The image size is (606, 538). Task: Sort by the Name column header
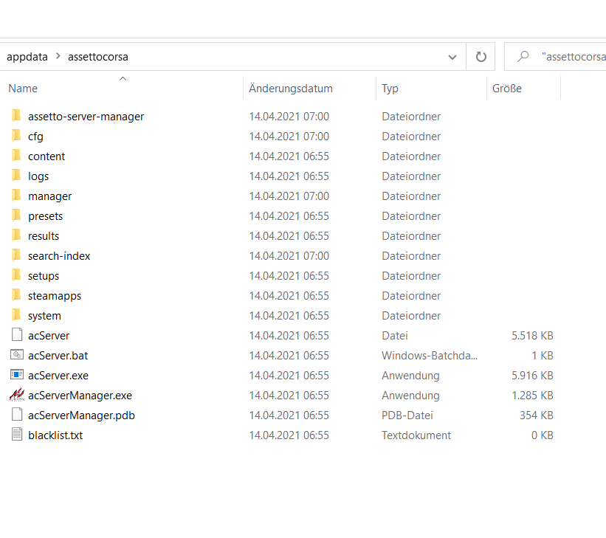point(23,89)
